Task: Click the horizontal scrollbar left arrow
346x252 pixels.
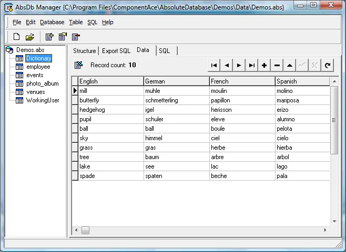Action: pos(76,230)
